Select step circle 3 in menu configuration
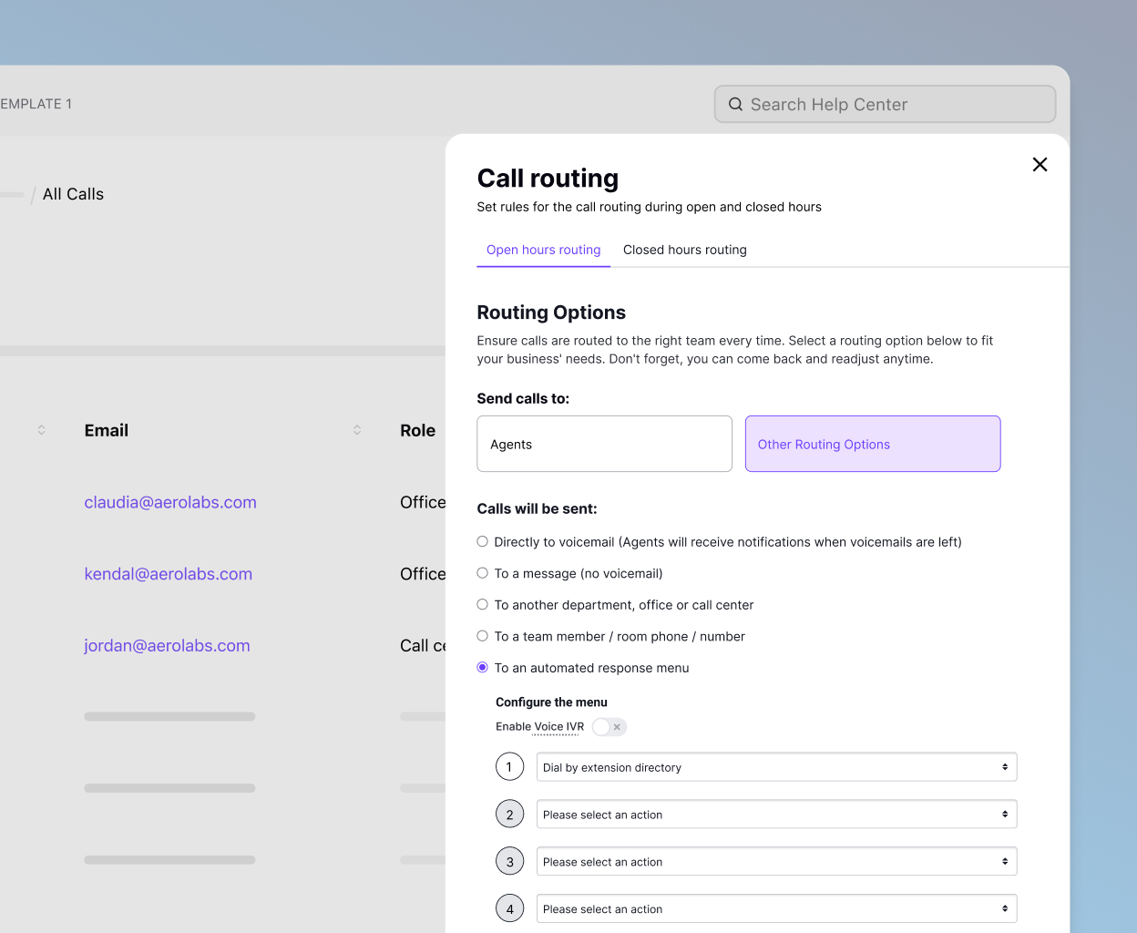 509,861
